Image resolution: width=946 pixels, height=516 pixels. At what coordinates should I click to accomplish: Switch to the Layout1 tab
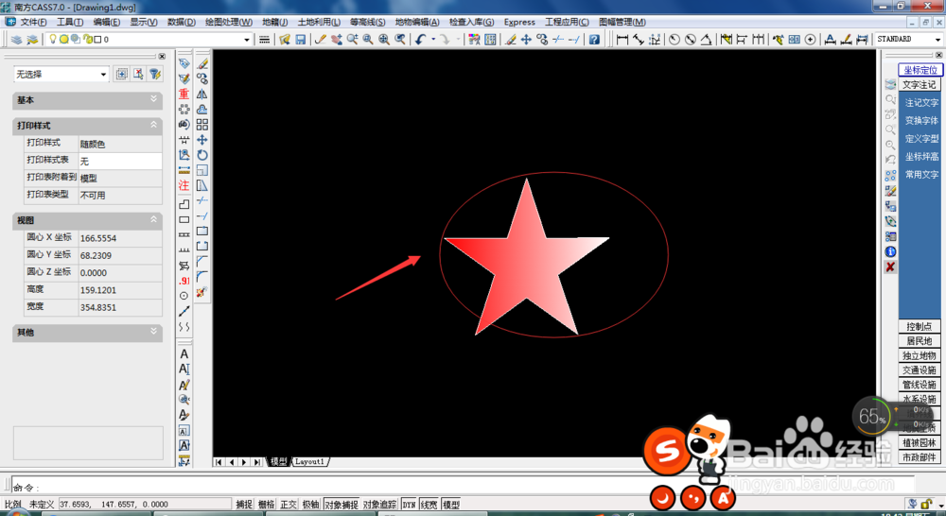tap(310, 462)
